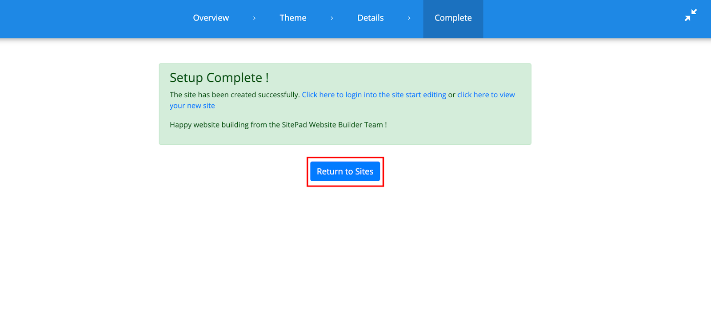This screenshot has width=711, height=326.
Task: Switch to the Theme step
Action: click(293, 18)
